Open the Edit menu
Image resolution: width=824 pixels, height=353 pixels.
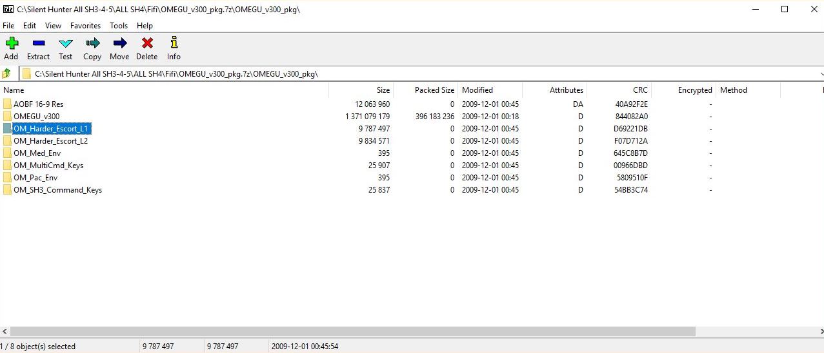30,26
